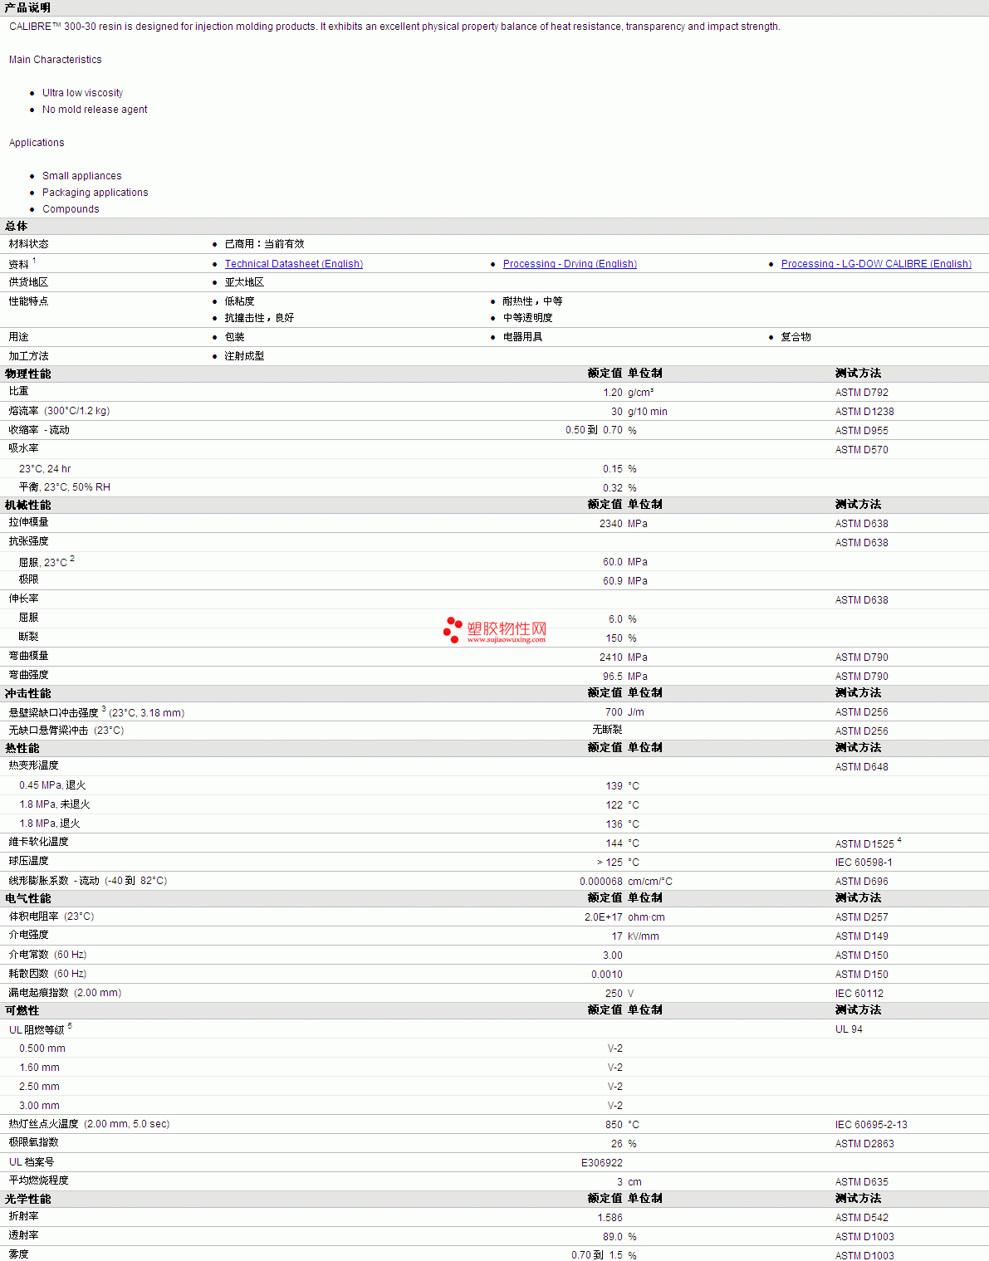Image resolution: width=989 pixels, height=1261 pixels.
Task: Select the '亚大地区' supply region value
Action: pos(244,282)
